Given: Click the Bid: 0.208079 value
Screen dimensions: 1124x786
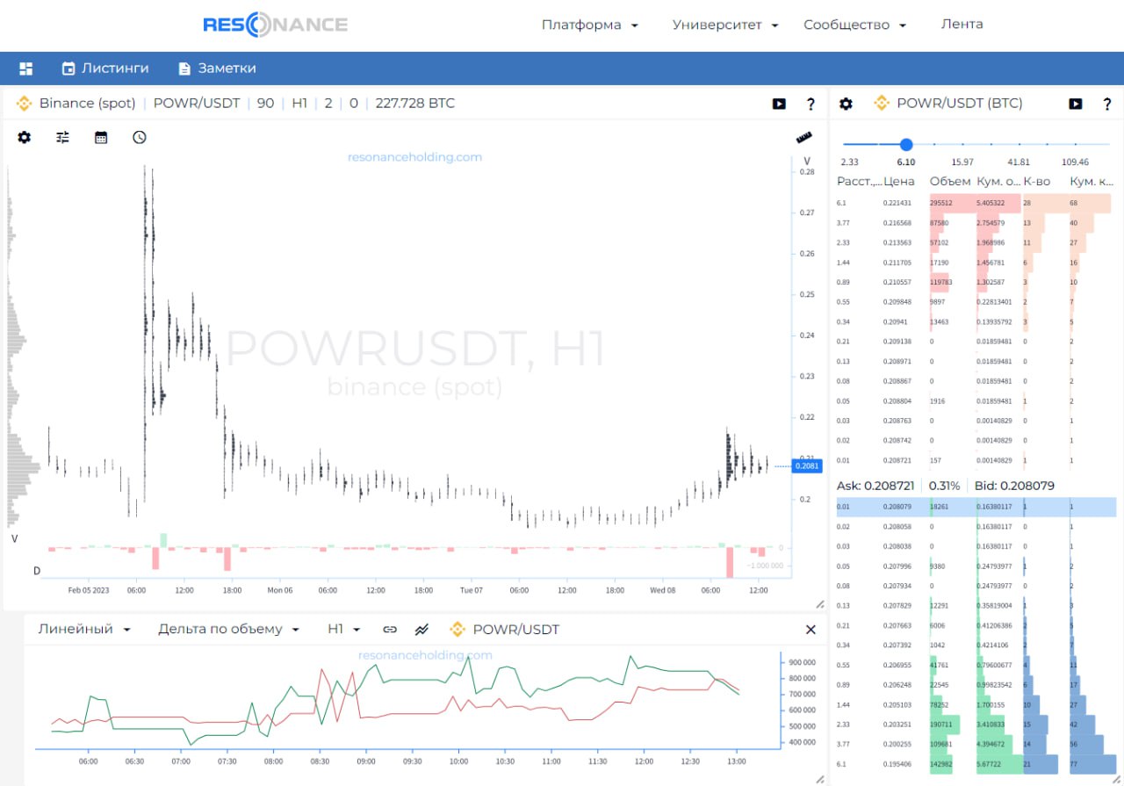Looking at the screenshot, I should click(1014, 486).
